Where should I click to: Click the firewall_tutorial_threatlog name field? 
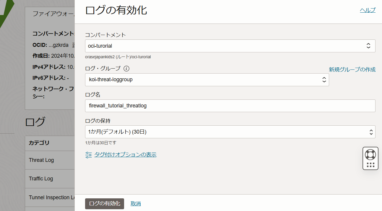(207, 105)
